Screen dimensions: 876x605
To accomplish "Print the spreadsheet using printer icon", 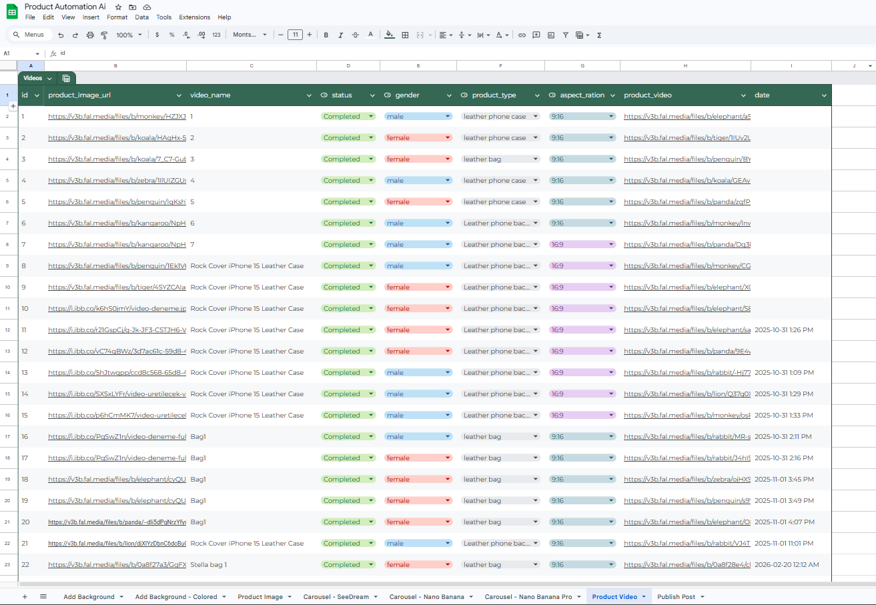I will point(90,35).
